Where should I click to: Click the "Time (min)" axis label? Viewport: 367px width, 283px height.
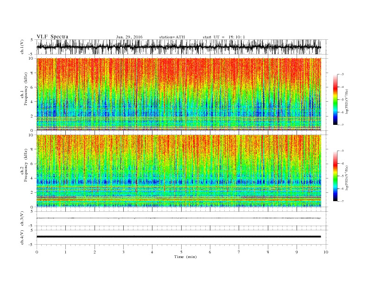pyautogui.click(x=185, y=257)
